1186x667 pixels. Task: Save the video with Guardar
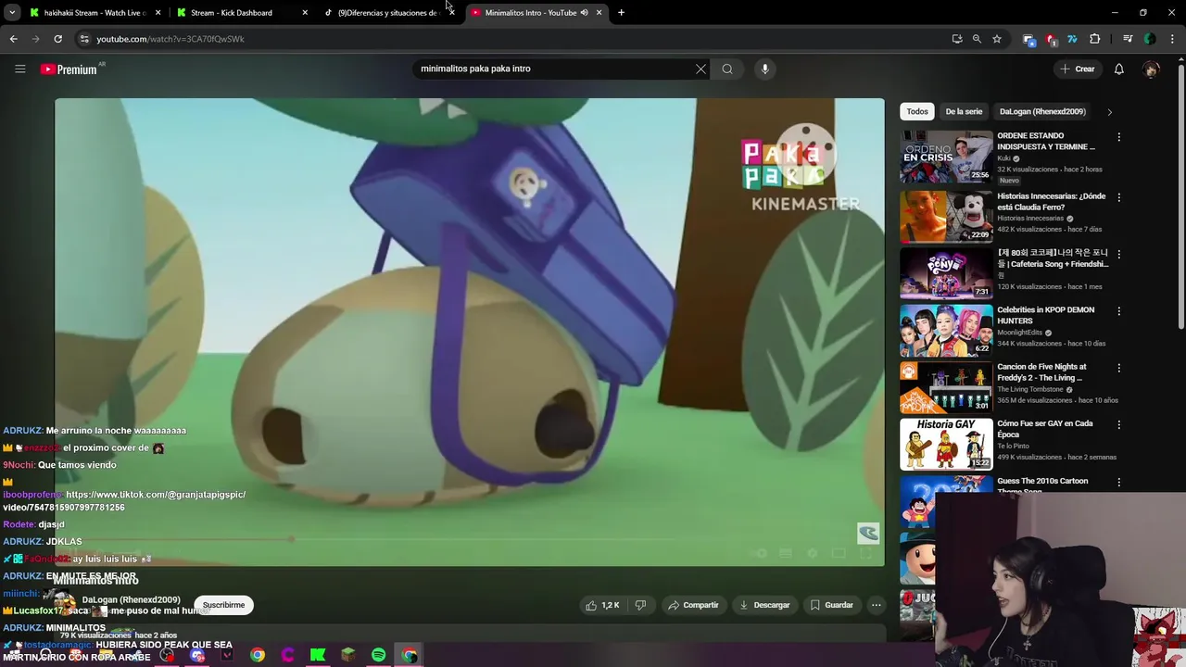831,605
